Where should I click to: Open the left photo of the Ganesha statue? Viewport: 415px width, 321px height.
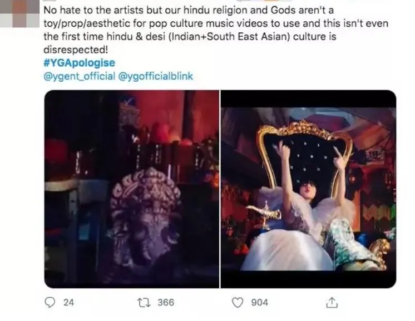pyautogui.click(x=131, y=189)
